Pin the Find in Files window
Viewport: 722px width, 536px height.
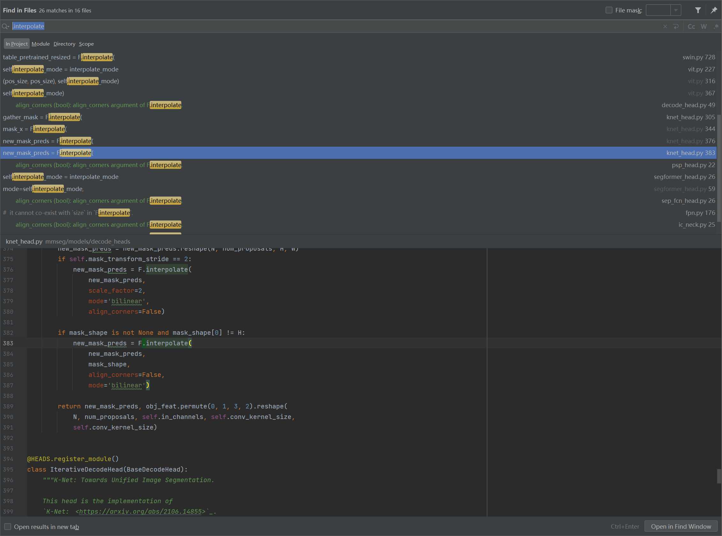pos(714,11)
